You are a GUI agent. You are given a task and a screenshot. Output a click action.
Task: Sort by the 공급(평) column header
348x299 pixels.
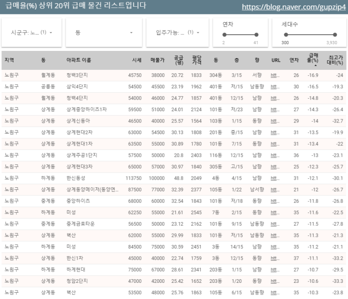[179, 60]
